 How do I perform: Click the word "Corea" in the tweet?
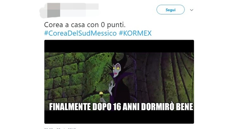(54, 25)
